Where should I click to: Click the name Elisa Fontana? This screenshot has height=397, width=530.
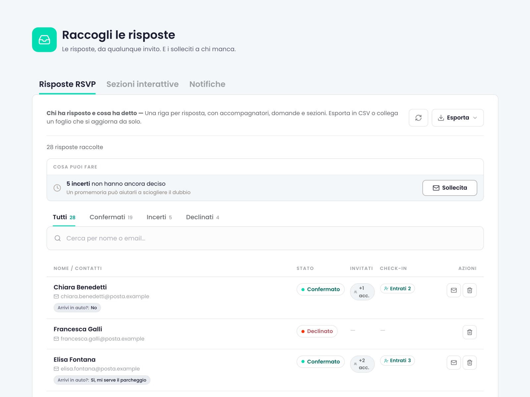coord(75,360)
